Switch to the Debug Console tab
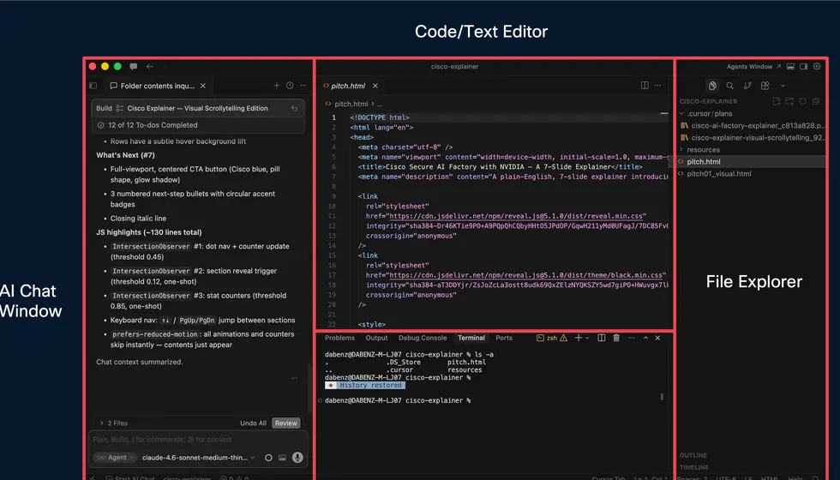Viewport: 840px width, 480px height. point(423,338)
